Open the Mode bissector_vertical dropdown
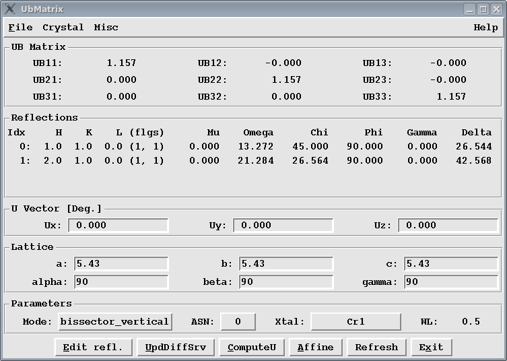This screenshot has height=361, width=507. [114, 321]
